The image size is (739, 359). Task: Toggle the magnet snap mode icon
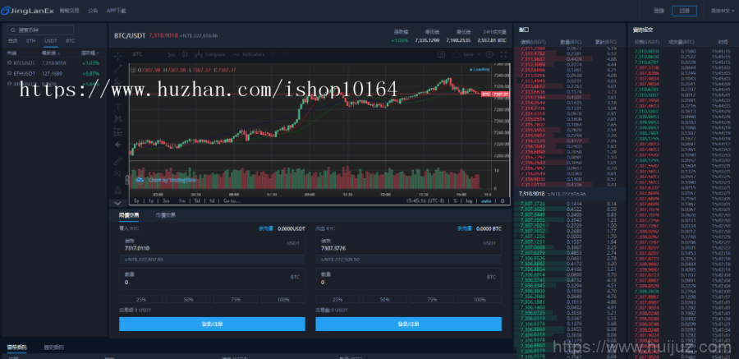[117, 190]
